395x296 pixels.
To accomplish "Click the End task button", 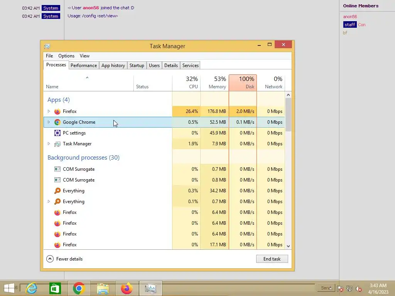I will point(272,259).
